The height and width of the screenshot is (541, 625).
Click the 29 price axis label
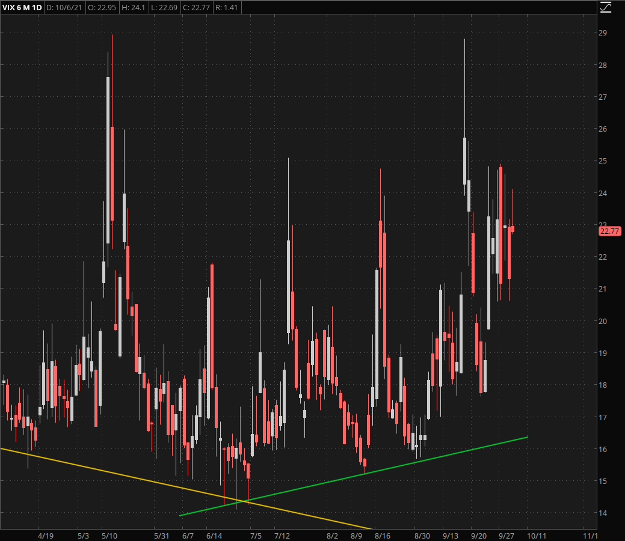[603, 32]
